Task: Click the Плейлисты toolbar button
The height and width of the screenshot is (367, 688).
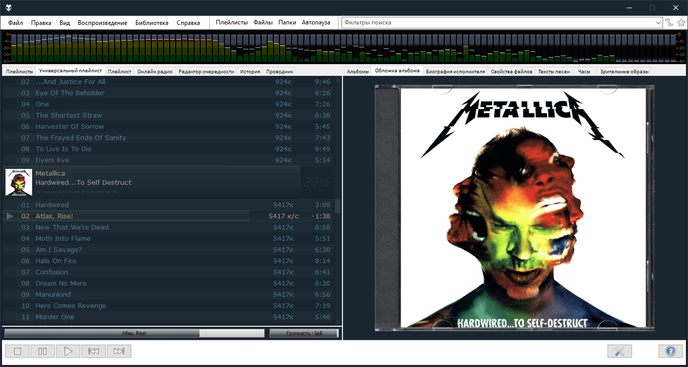Action: [x=232, y=22]
